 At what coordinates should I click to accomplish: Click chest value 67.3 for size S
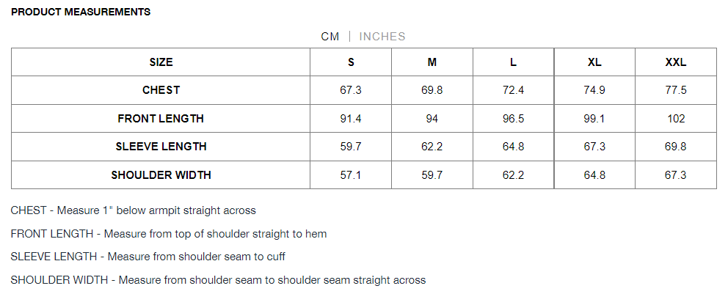pos(351,90)
